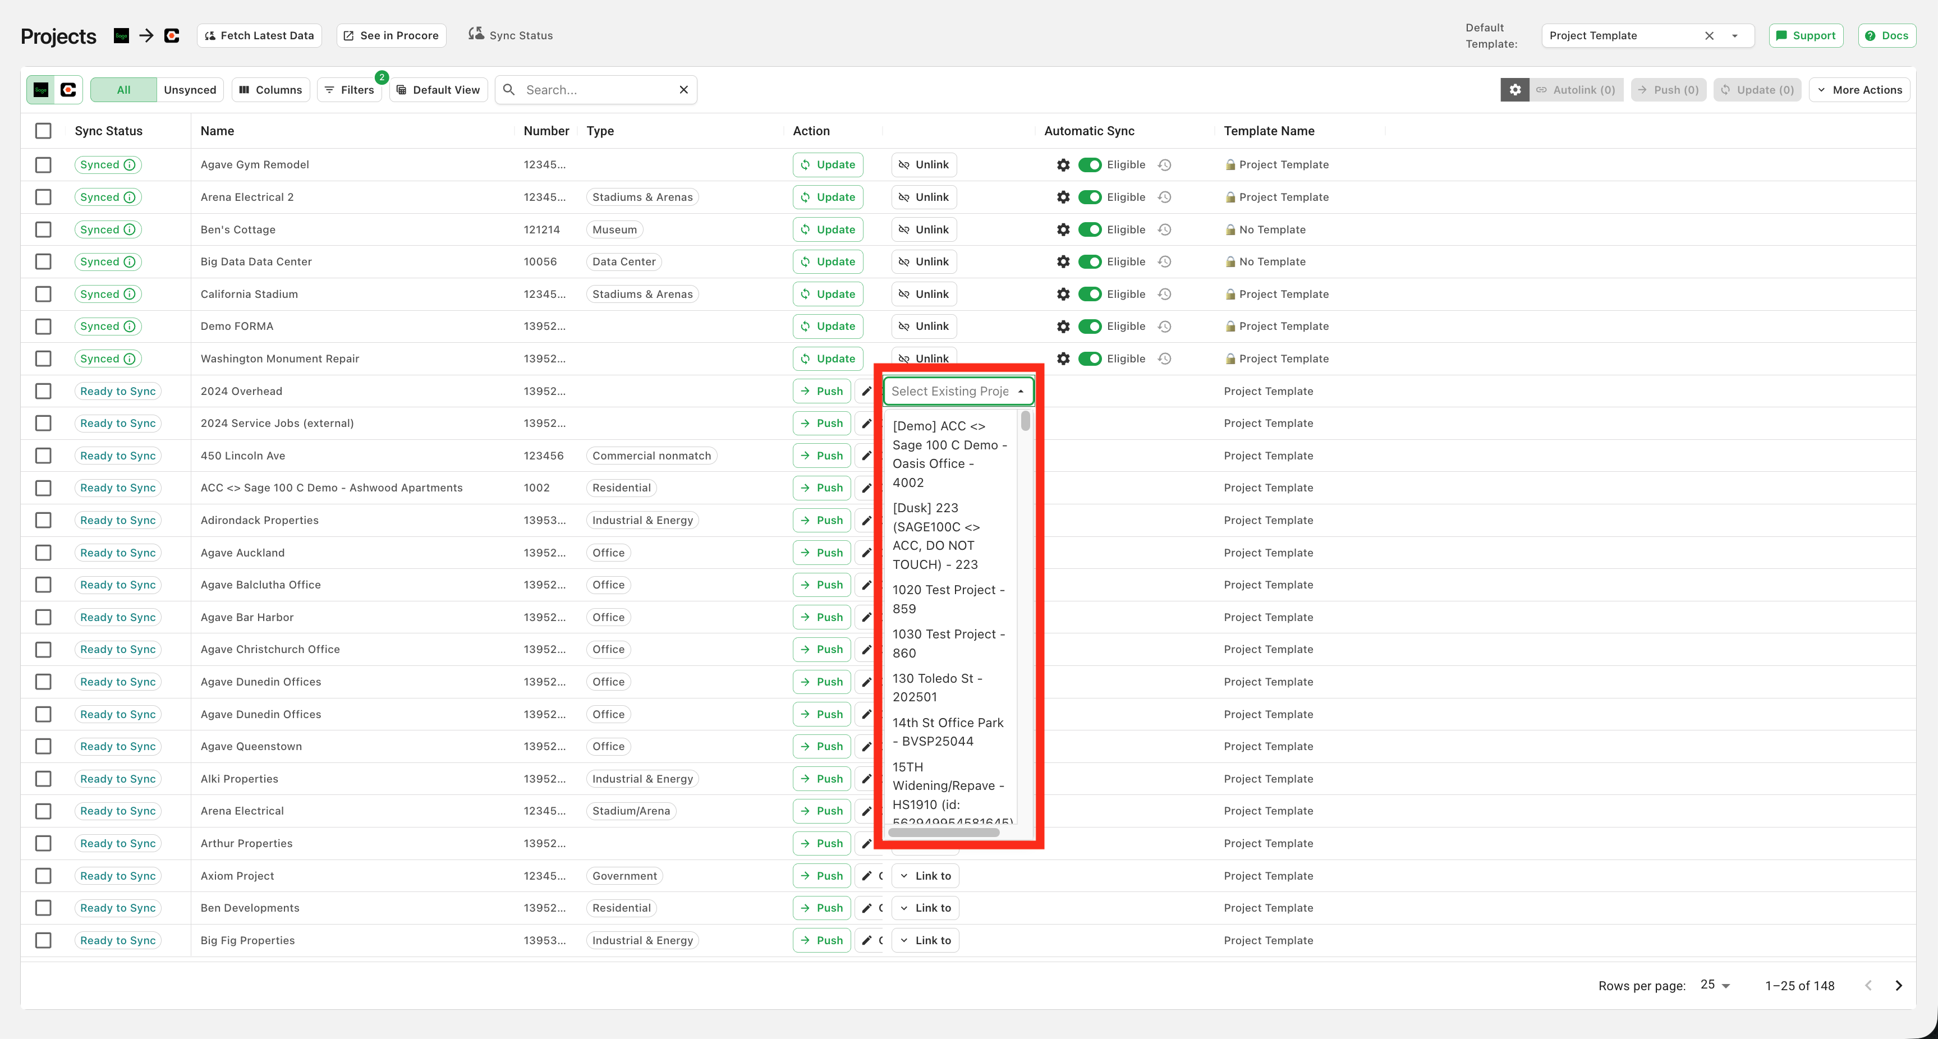This screenshot has height=1039, width=1938.
Task: Open the Columns chooser
Action: click(271, 90)
